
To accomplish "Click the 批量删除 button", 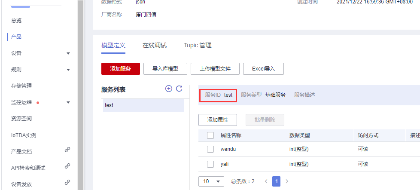I will 265,120.
